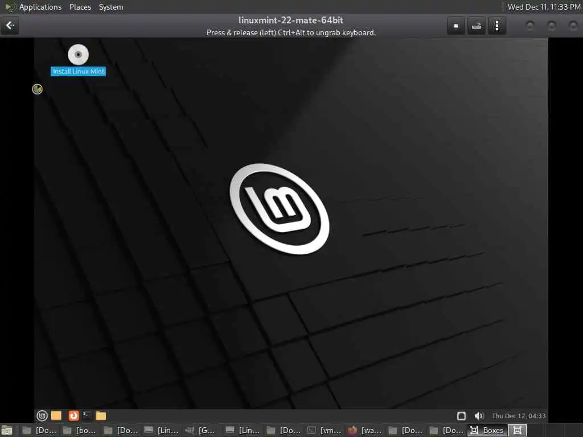583x437 pixels.
Task: Switch to the [vm... terminal taskbar window
Action: pos(323,430)
